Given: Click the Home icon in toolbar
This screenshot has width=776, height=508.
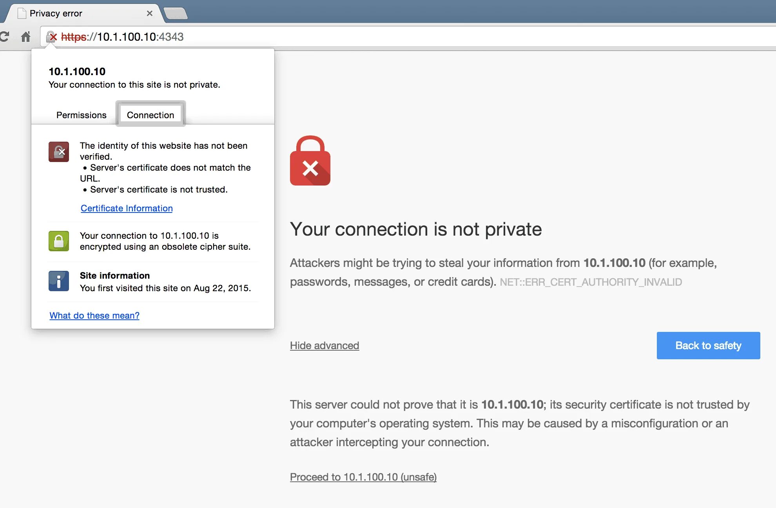Looking at the screenshot, I should [26, 37].
